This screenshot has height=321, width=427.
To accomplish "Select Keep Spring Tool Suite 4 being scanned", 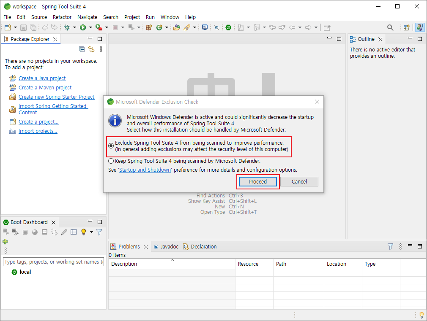I will pos(111,161).
